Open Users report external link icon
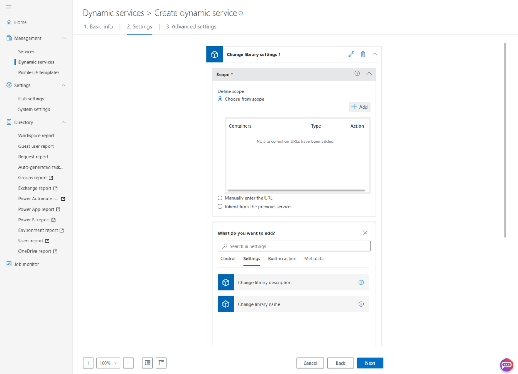 click(x=47, y=241)
